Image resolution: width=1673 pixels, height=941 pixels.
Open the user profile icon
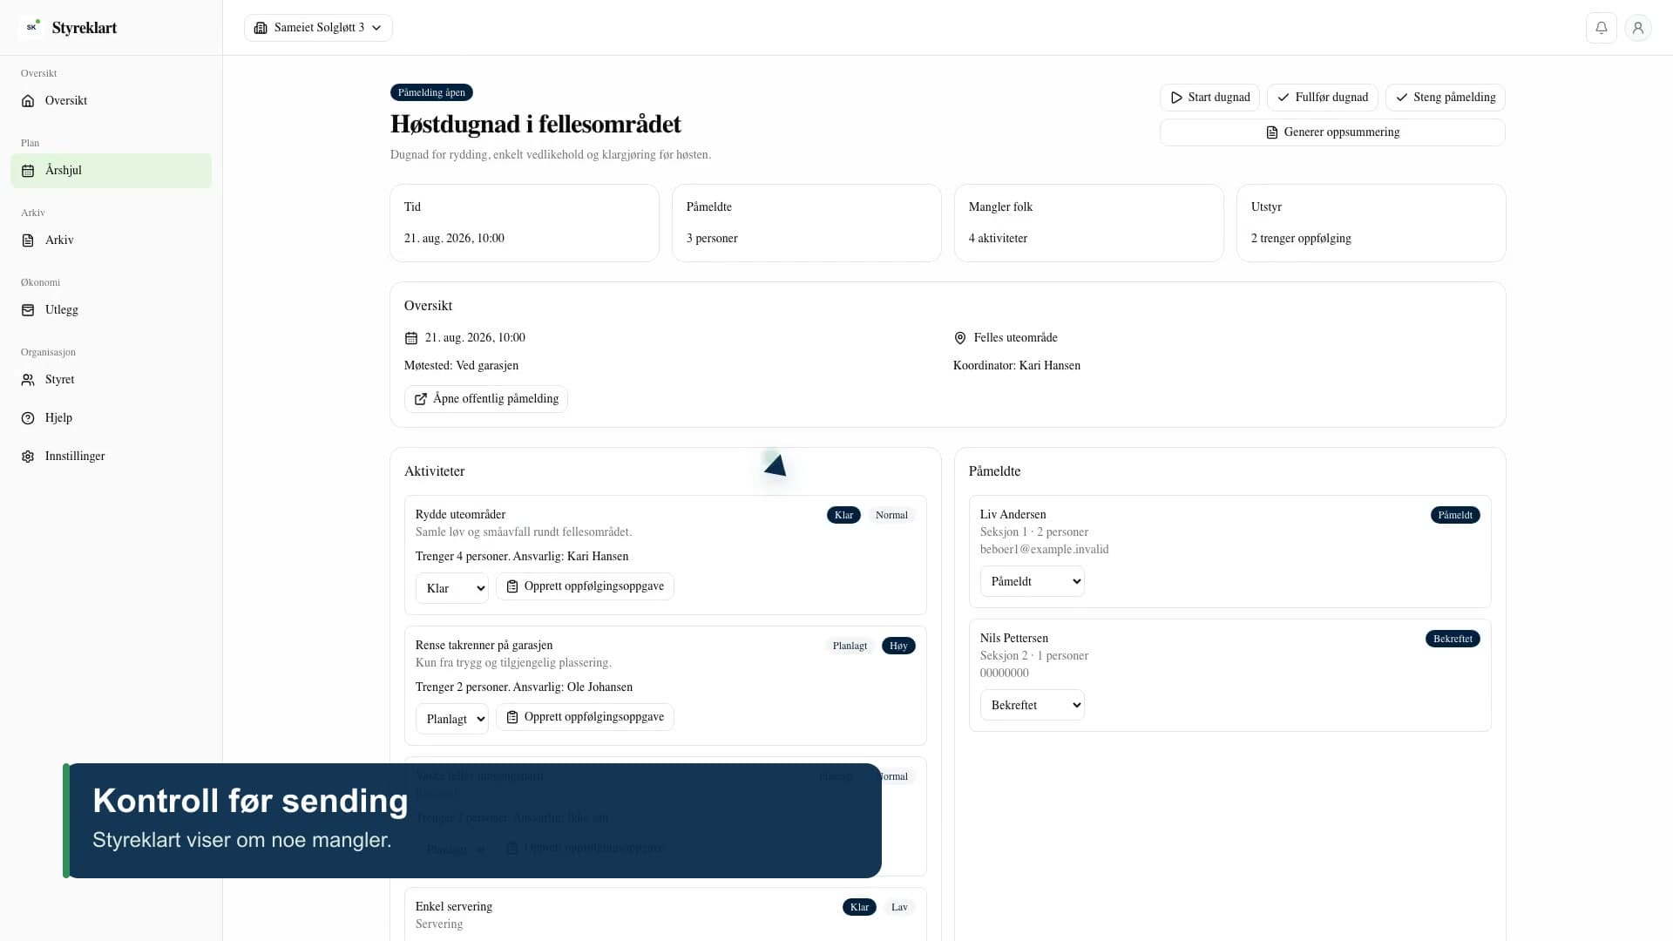(1637, 28)
